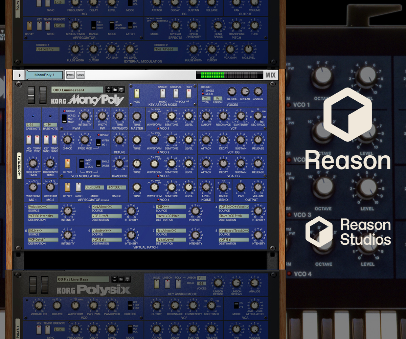
Task: Open MG 1 BASE NOTE 1/16 selector
Action: click(x=32, y=125)
